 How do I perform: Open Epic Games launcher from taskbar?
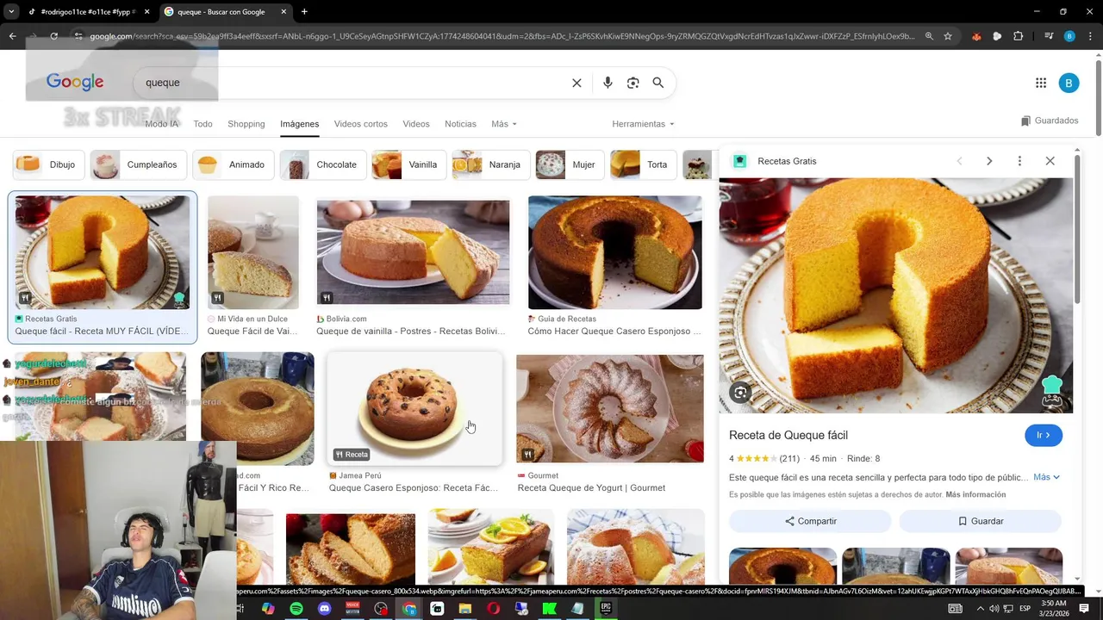(x=607, y=609)
